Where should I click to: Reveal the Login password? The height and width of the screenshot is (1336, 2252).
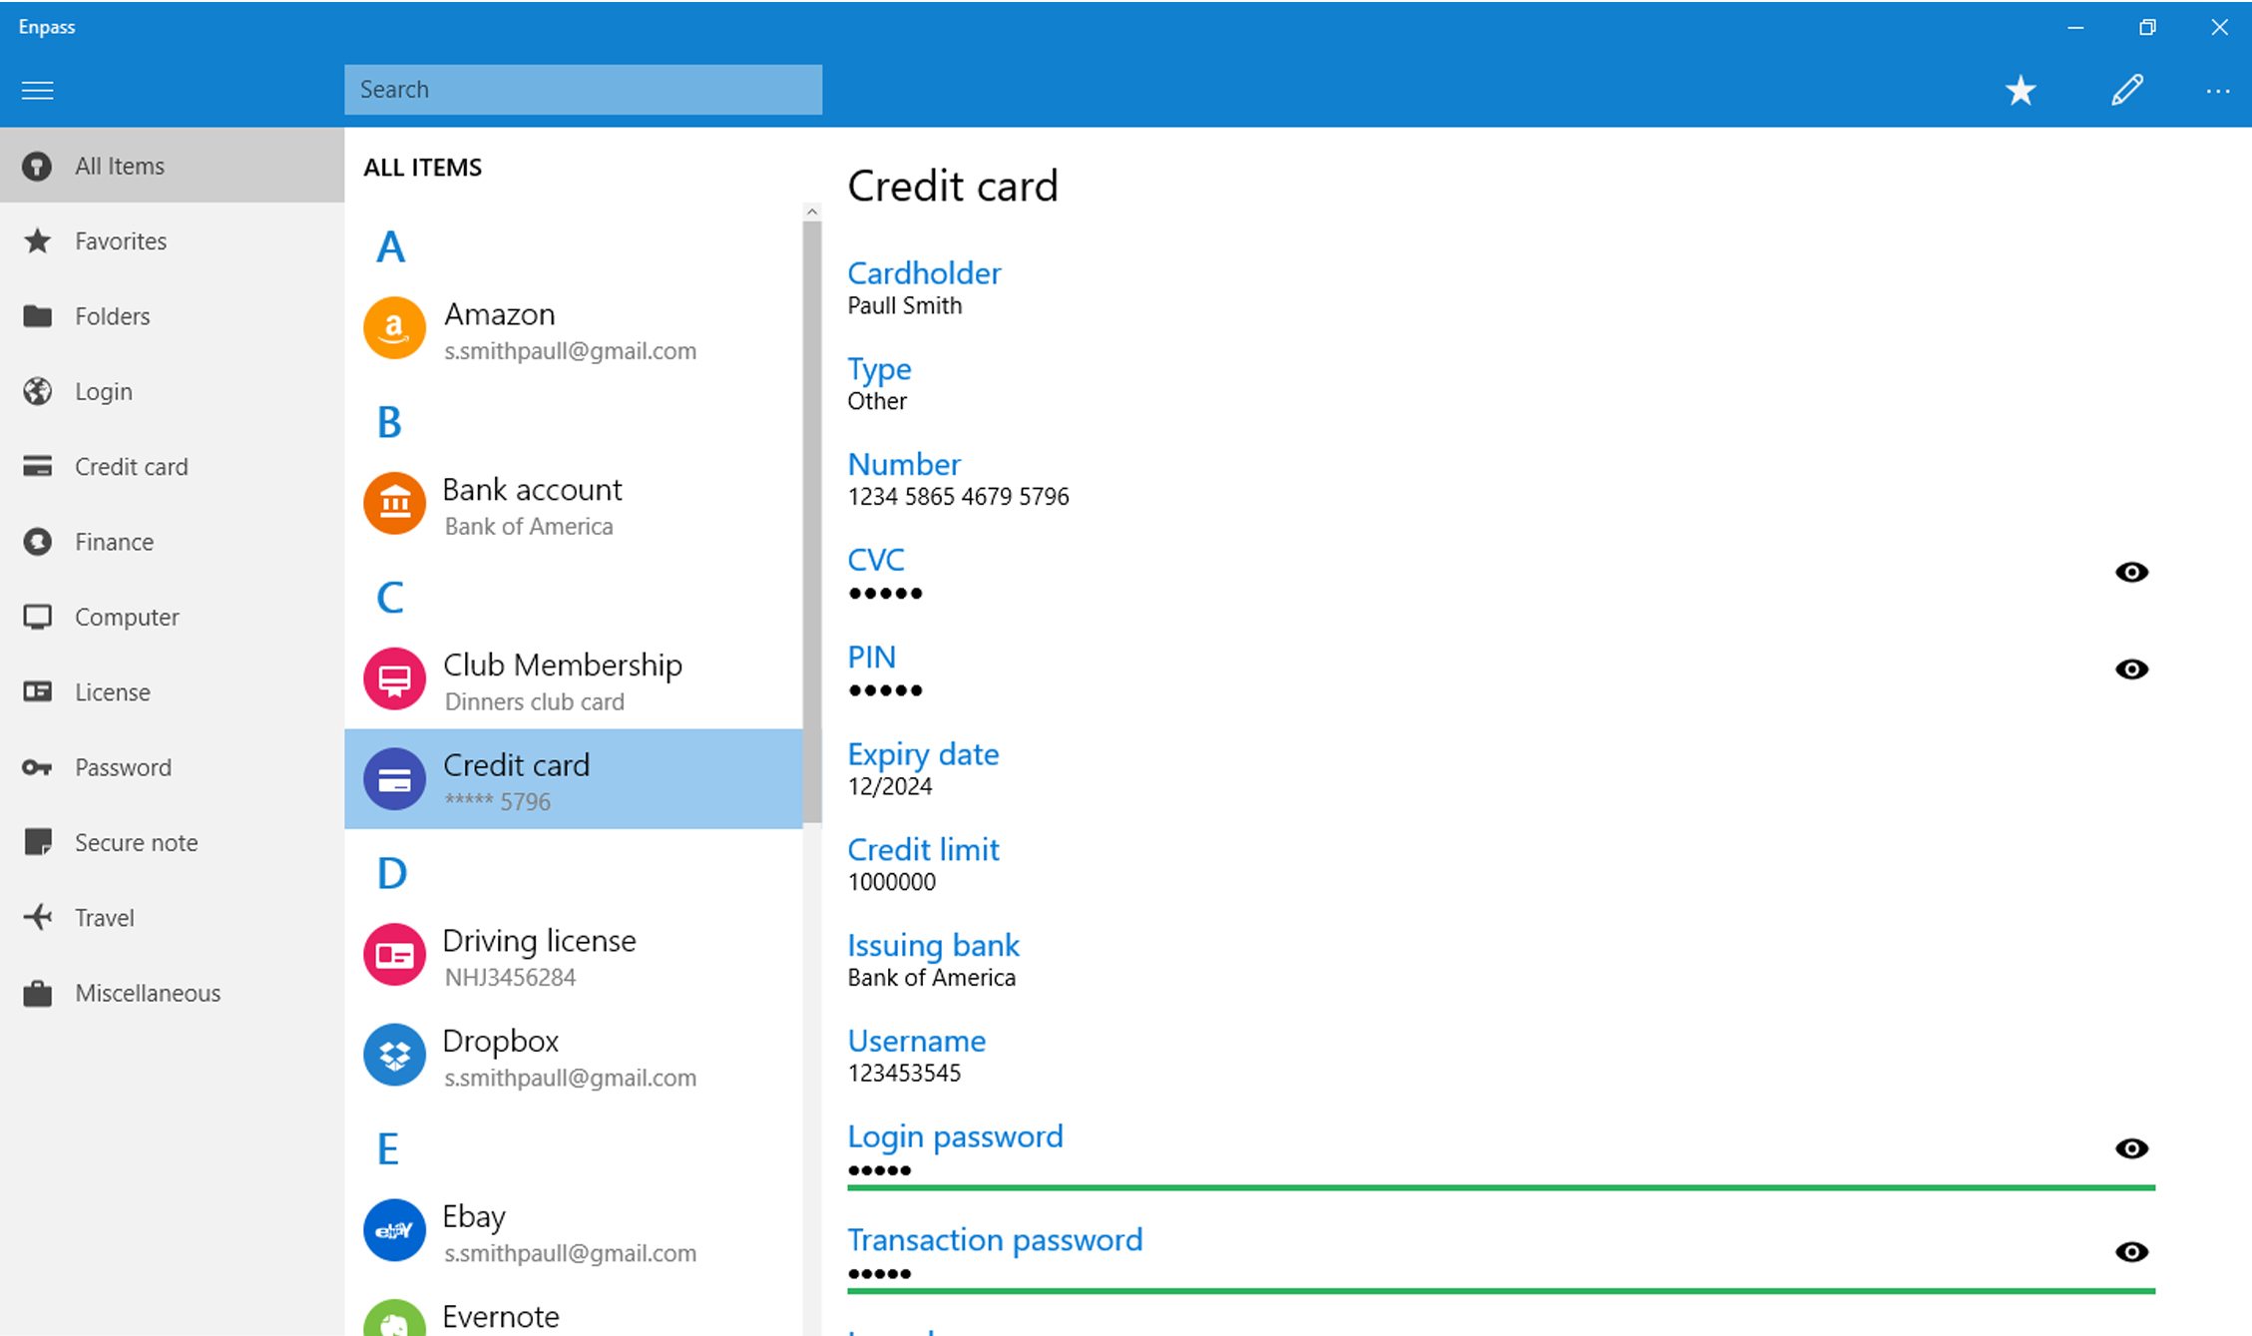[x=2131, y=1148]
